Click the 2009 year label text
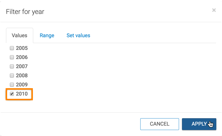 pos(22,85)
